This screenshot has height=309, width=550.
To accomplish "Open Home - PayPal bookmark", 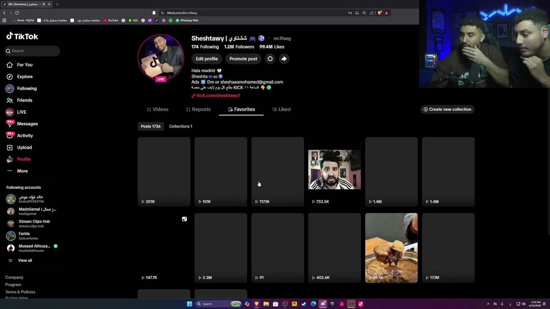I will tap(23, 20).
